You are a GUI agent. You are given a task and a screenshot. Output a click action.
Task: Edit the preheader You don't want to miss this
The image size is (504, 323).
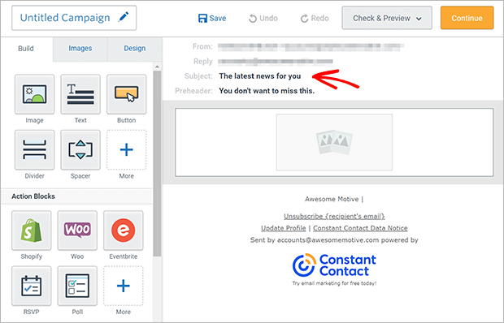coord(267,91)
